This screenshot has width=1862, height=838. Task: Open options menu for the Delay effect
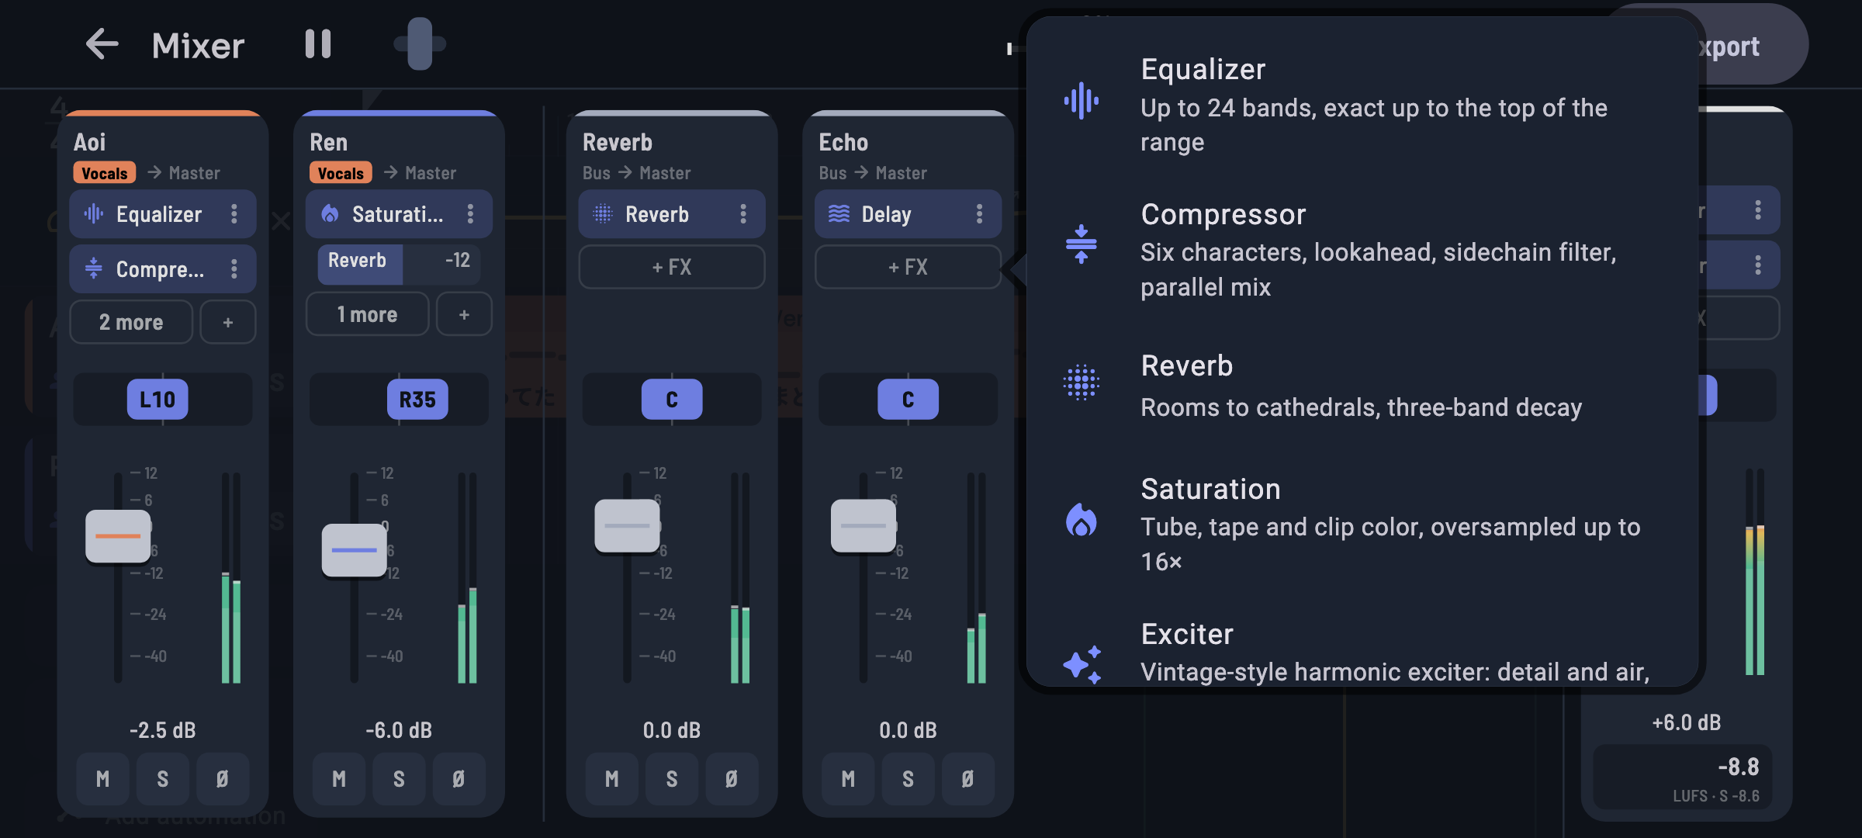pyautogui.click(x=979, y=214)
